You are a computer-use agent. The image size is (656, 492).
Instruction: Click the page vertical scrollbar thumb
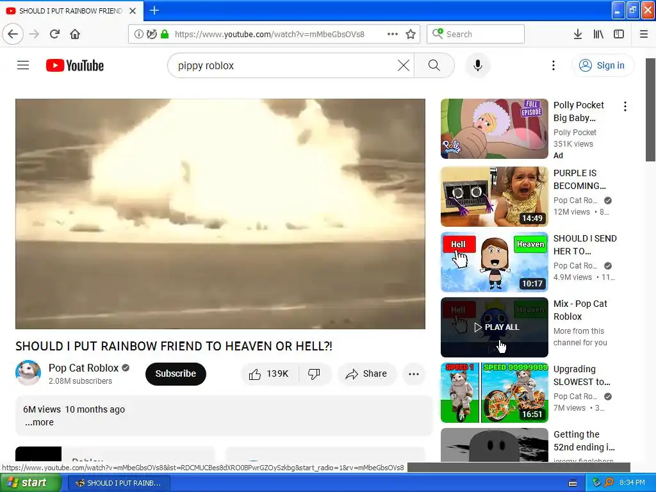point(651,110)
